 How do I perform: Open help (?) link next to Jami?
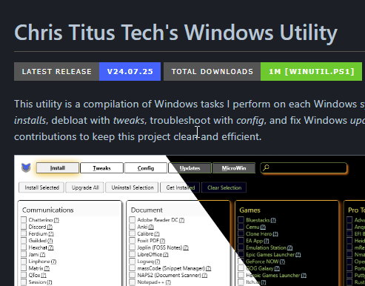click(42, 255)
